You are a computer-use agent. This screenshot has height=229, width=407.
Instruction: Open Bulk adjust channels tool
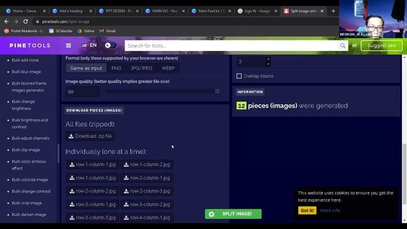point(31,138)
